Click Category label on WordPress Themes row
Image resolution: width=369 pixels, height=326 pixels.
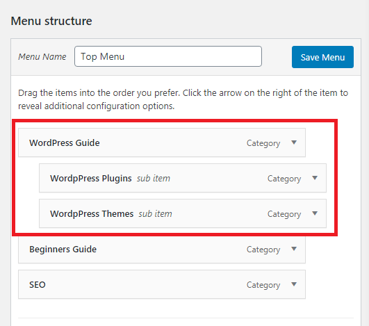click(284, 214)
